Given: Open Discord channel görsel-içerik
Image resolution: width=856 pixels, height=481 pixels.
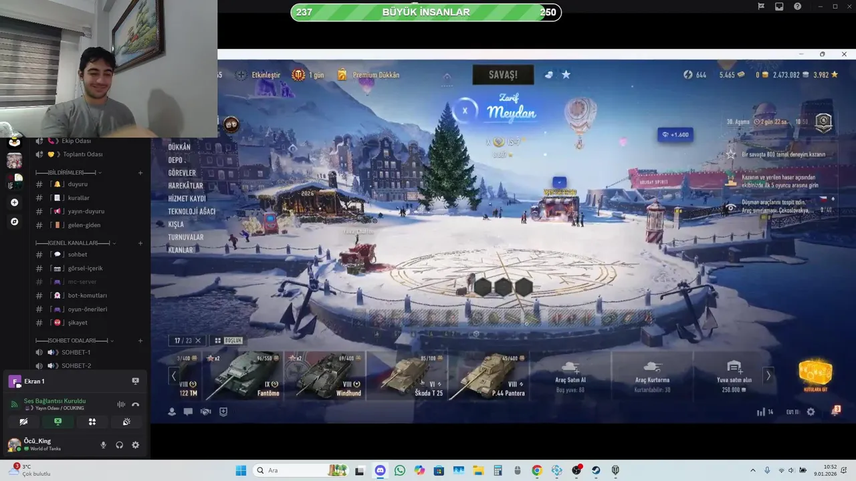Looking at the screenshot, I should 85,269.
